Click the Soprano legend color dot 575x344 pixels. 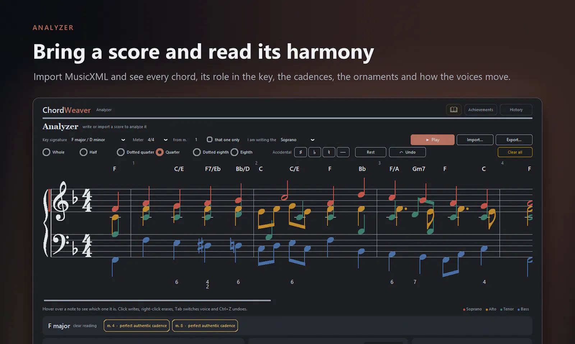click(464, 309)
